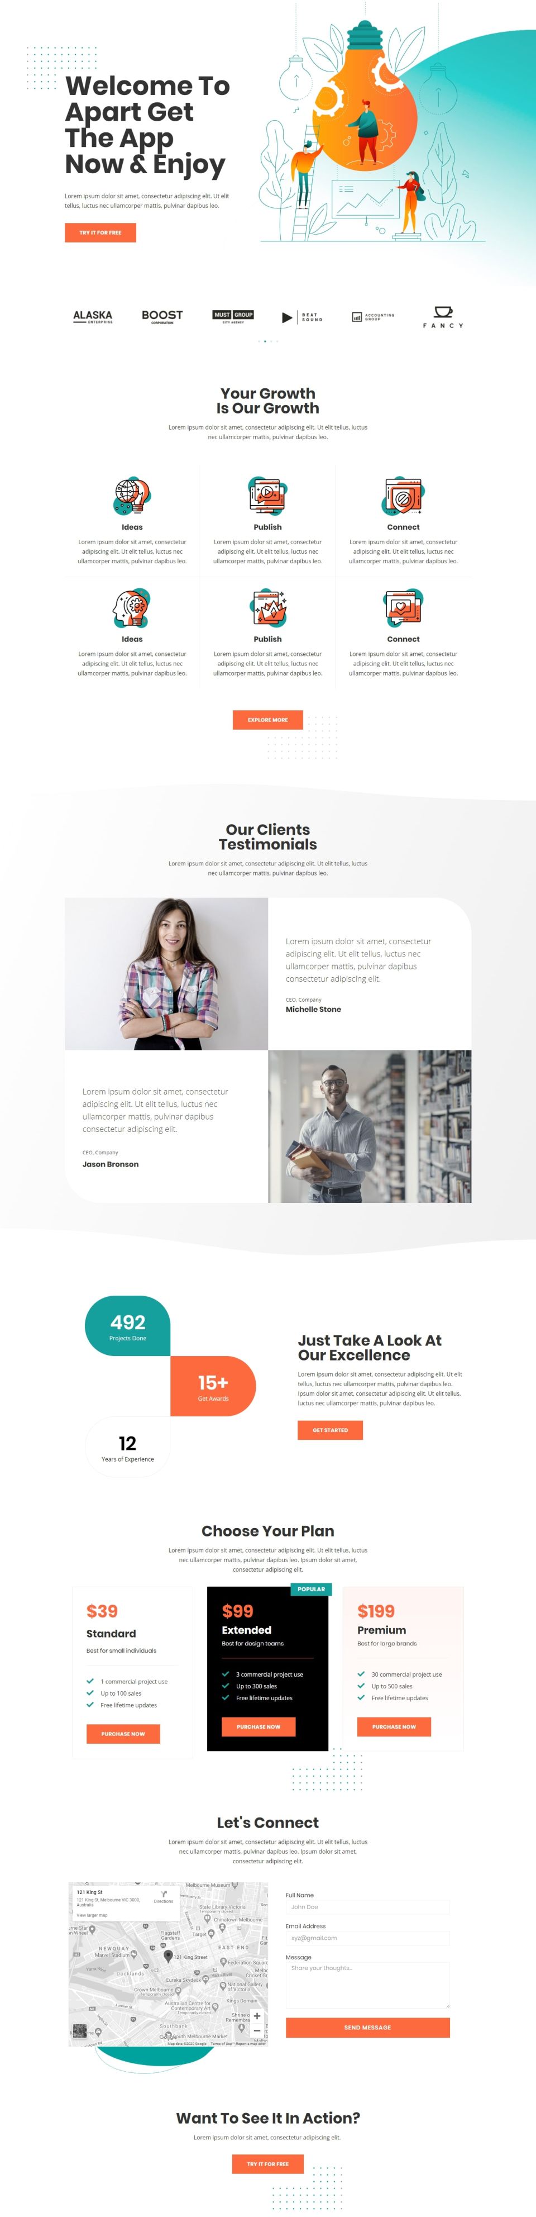
Task: Click Send Message button
Action: tap(367, 2028)
